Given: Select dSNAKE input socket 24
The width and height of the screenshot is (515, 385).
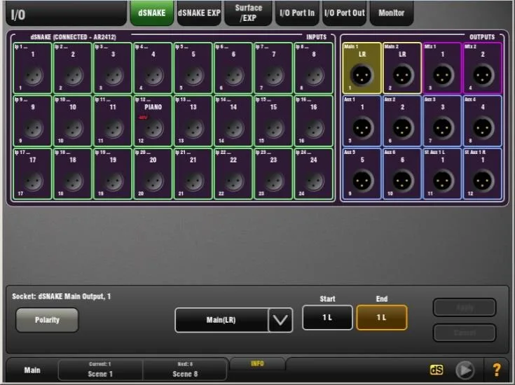Looking at the screenshot, I should click(313, 174).
